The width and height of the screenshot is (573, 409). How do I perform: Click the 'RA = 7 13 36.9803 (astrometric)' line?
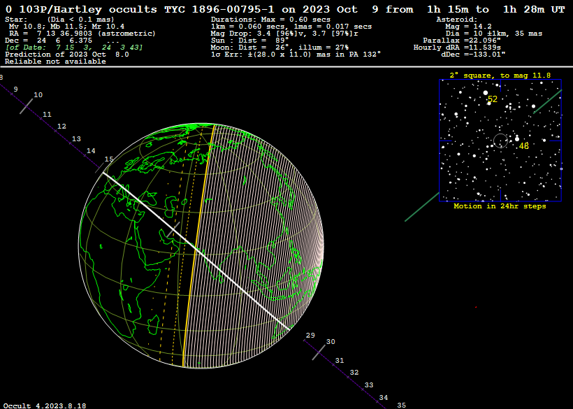tap(82, 34)
